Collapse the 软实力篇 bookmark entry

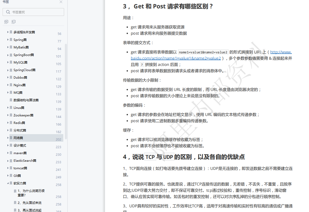pos(8,183)
